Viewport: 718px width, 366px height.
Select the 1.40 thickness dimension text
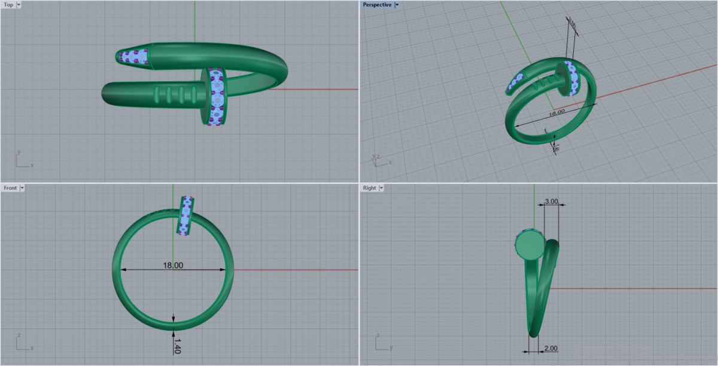[x=177, y=346]
